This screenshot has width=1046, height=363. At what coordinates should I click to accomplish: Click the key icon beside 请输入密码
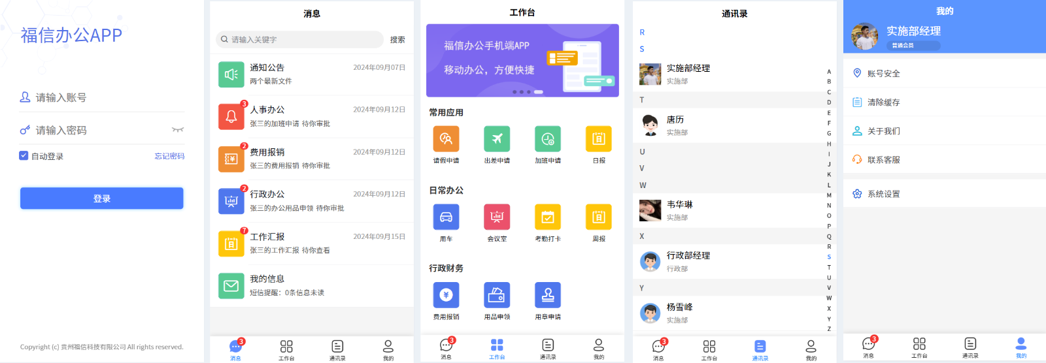pyautogui.click(x=25, y=130)
